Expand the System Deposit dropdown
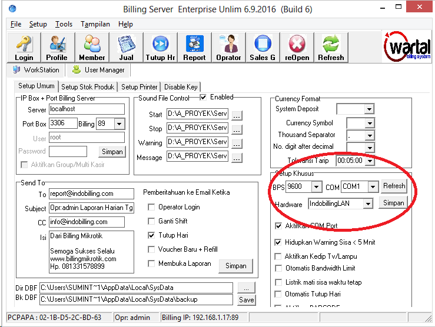This screenshot has width=435, height=327. tap(369, 109)
